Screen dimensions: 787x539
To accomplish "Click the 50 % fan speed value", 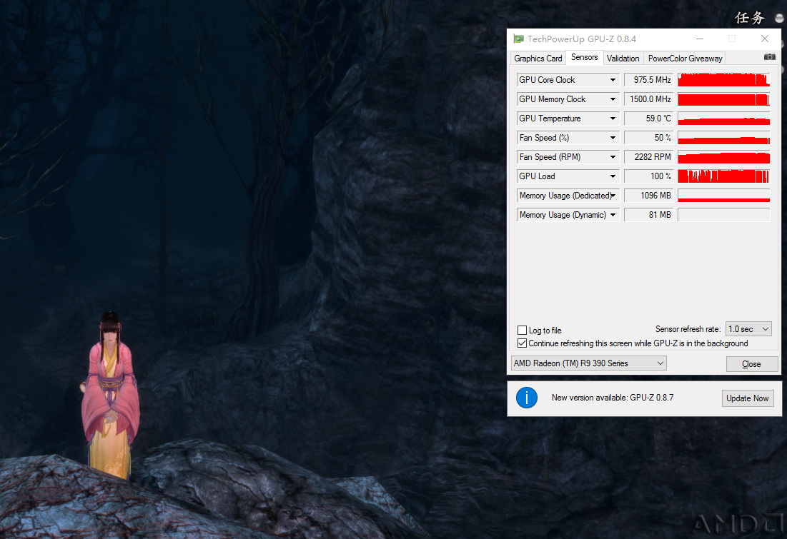I will coord(648,138).
